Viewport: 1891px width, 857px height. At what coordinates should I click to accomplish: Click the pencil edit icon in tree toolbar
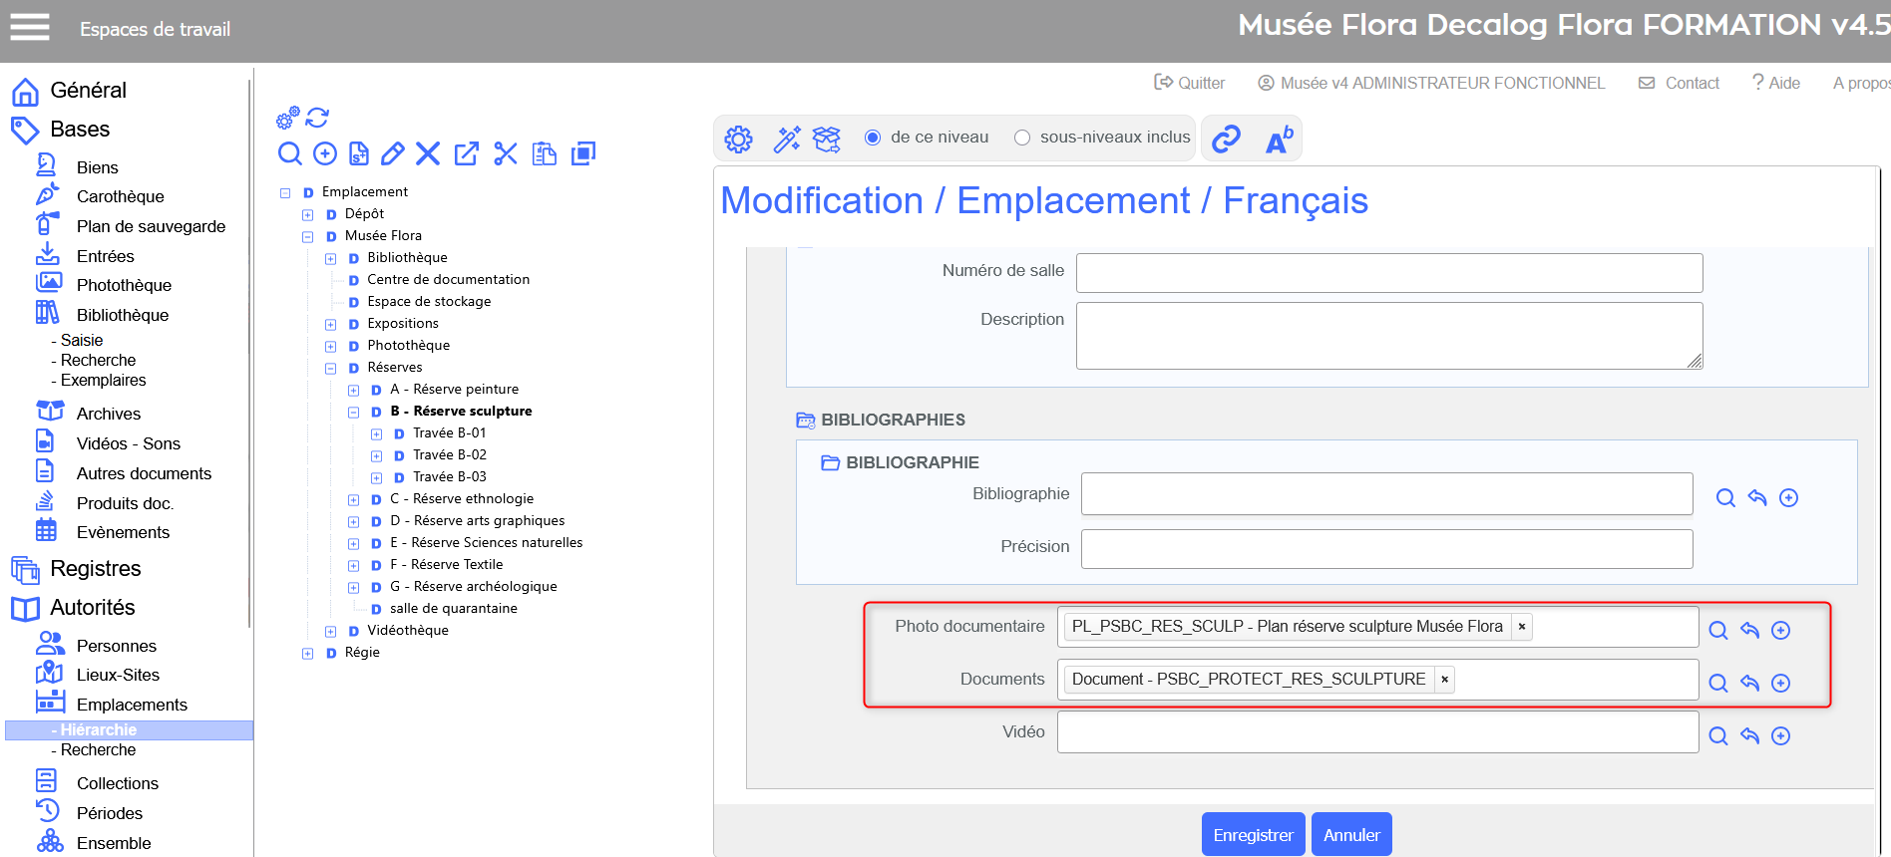[393, 153]
